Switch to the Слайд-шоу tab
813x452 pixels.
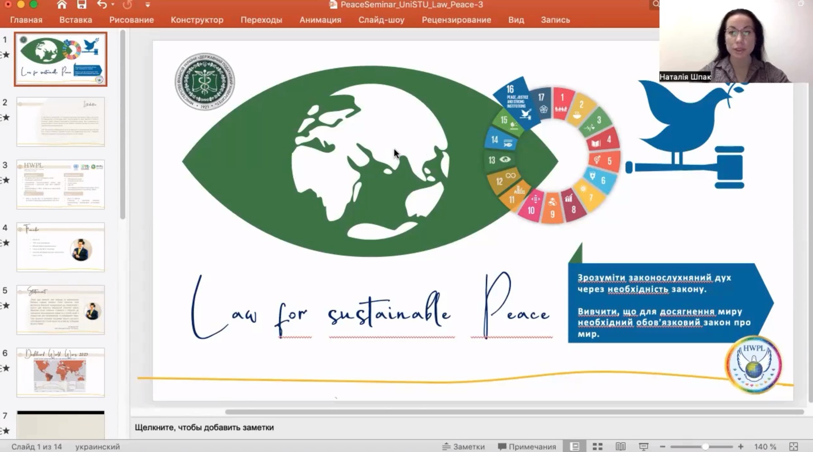(381, 20)
